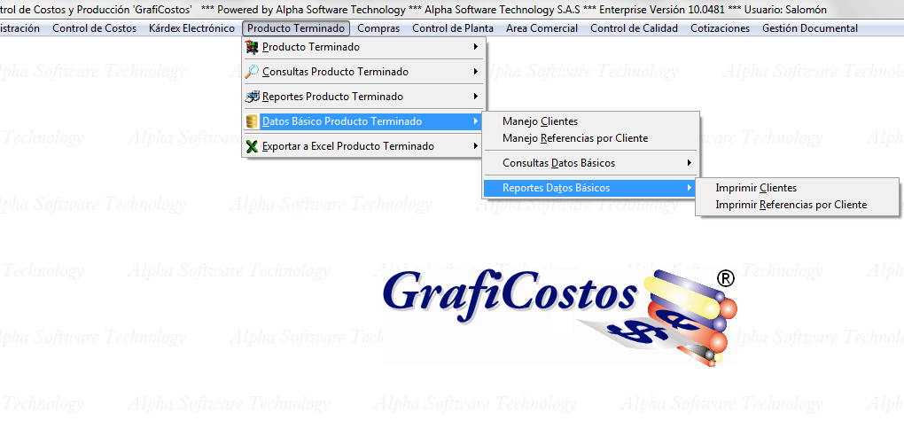Click the database icon for Datos Básico
Screen dimensions: 904x444
pyautogui.click(x=253, y=121)
